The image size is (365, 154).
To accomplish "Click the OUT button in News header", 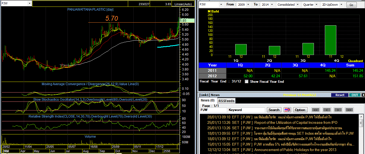I will point(355,95).
